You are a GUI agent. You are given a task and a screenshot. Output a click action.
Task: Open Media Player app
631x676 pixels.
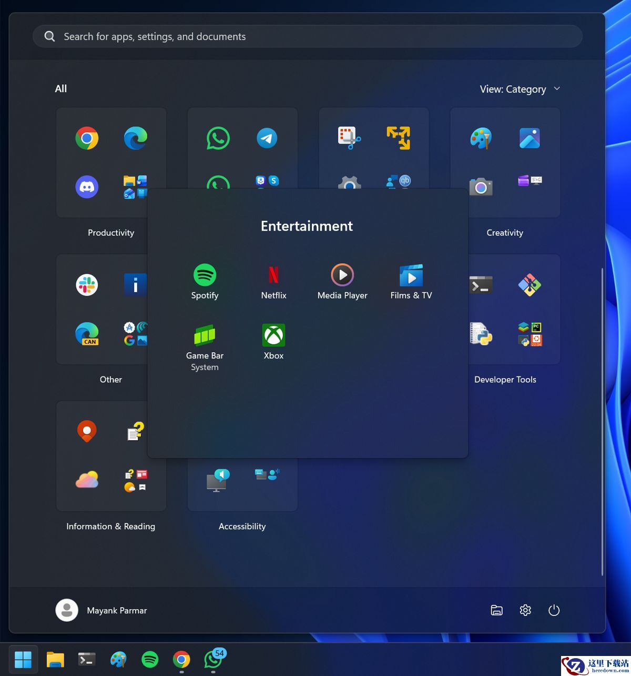[342, 275]
